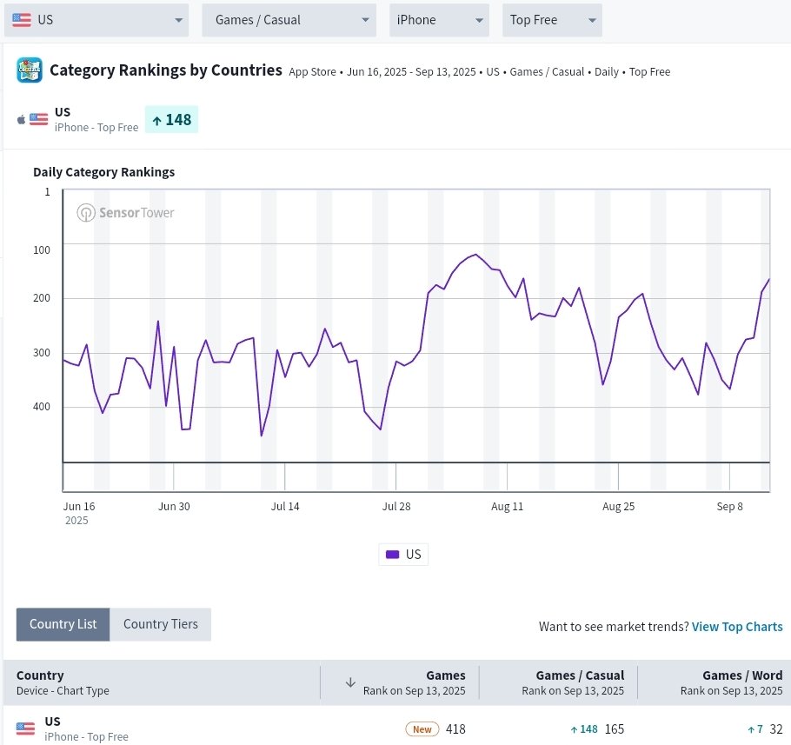
Task: Toggle the US series in chart legend
Action: pyautogui.click(x=403, y=555)
